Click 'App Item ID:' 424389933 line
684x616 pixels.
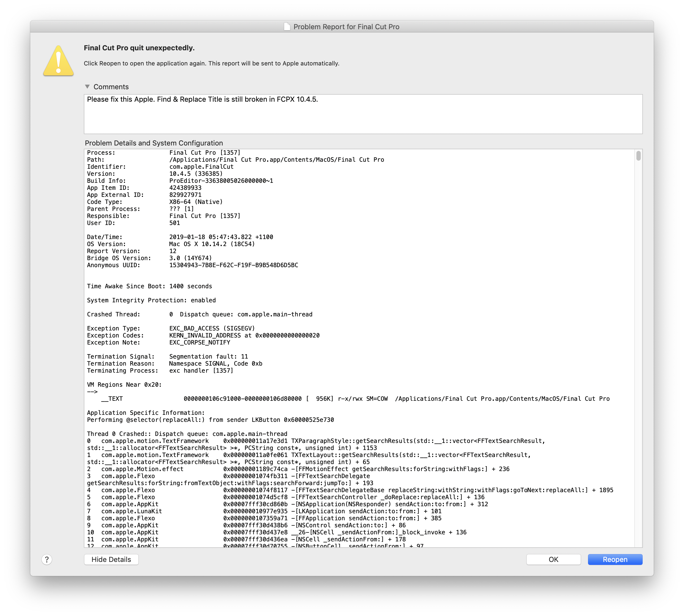pyautogui.click(x=144, y=188)
